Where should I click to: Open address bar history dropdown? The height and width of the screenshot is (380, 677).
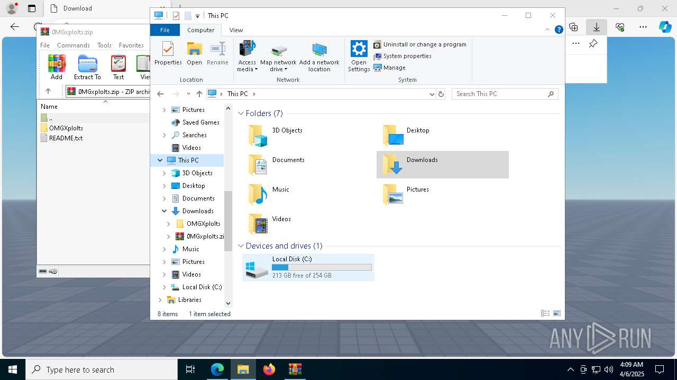(432, 94)
